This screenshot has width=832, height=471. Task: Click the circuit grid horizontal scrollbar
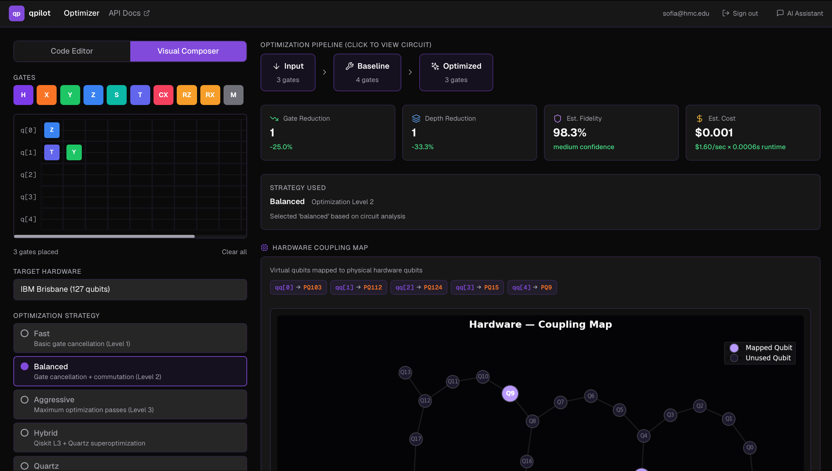104,236
